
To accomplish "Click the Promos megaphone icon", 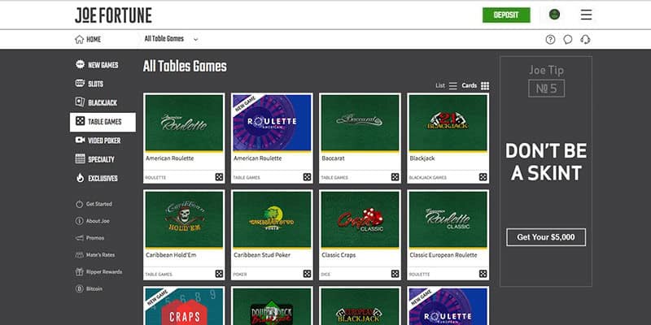I will tap(79, 238).
